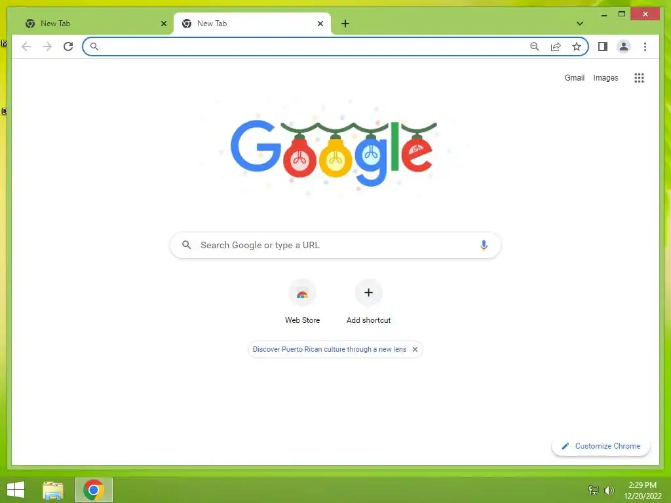
Task: Add a shortcut with the plus tile
Action: [x=368, y=302]
